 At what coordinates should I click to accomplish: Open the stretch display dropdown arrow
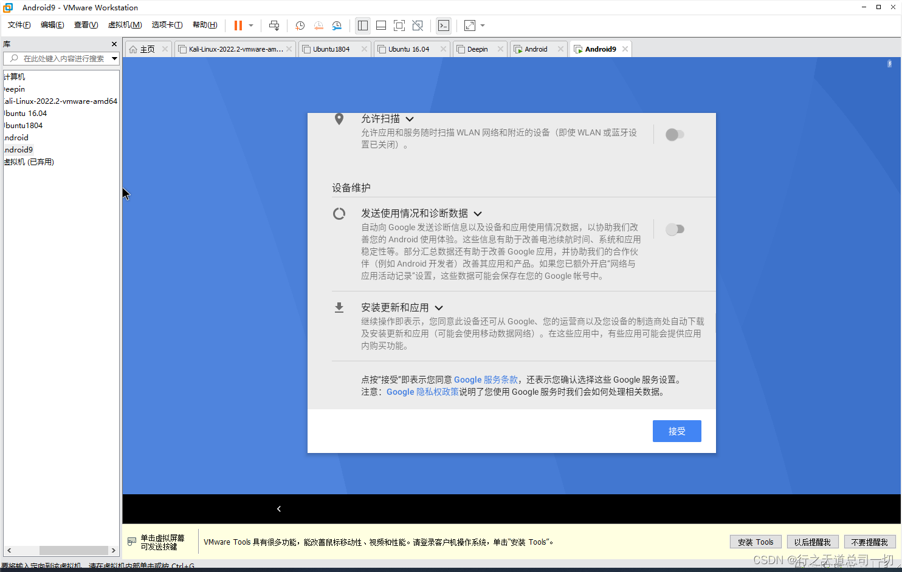[483, 26]
